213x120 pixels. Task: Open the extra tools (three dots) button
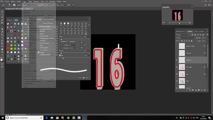tap(2, 55)
